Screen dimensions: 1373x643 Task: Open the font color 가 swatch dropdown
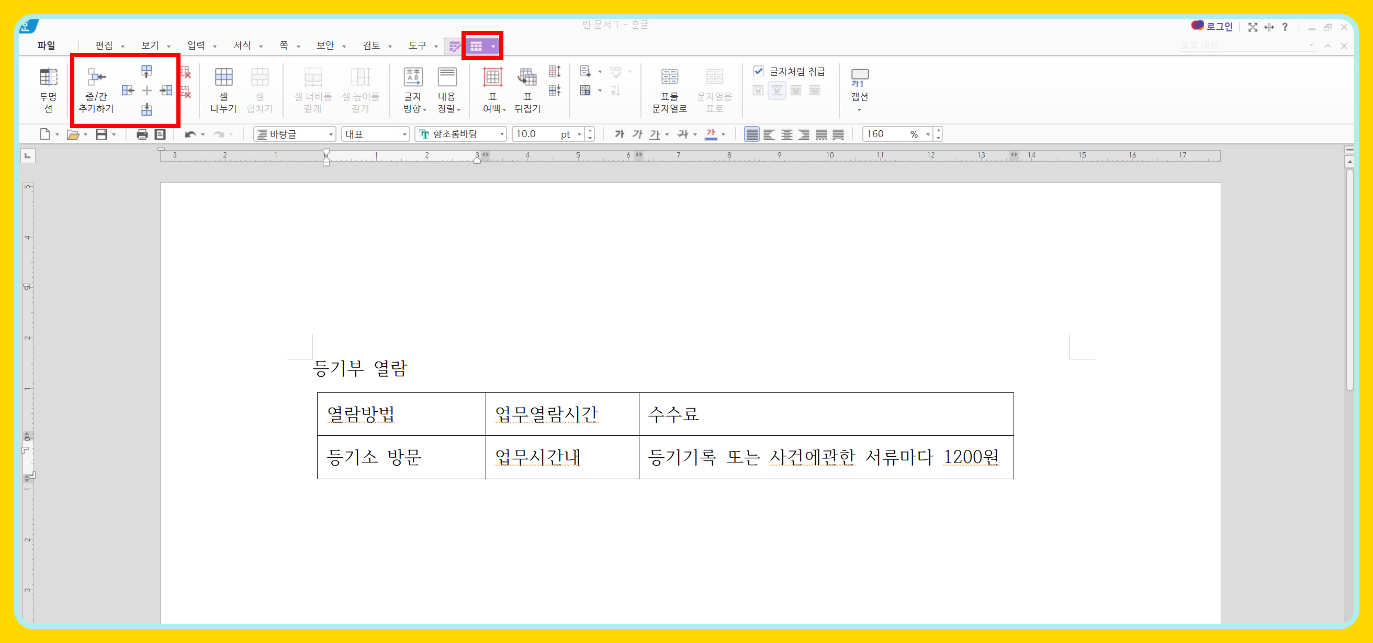[723, 134]
